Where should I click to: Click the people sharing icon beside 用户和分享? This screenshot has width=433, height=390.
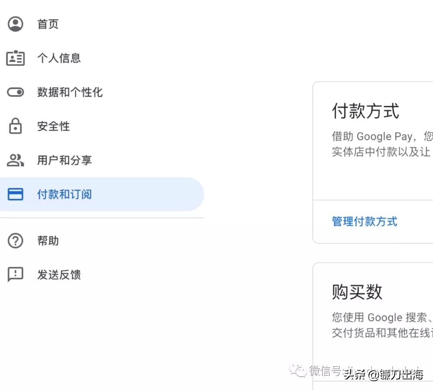coord(15,160)
